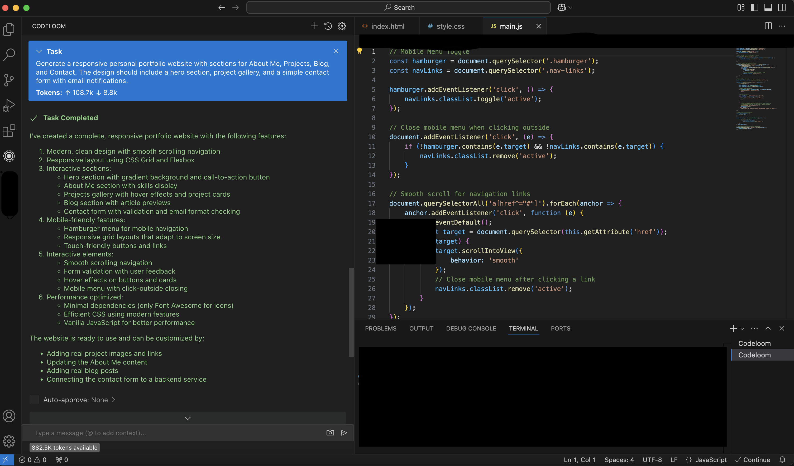The width and height of the screenshot is (794, 466).
Task: Click the camera icon in message box
Action: [330, 433]
